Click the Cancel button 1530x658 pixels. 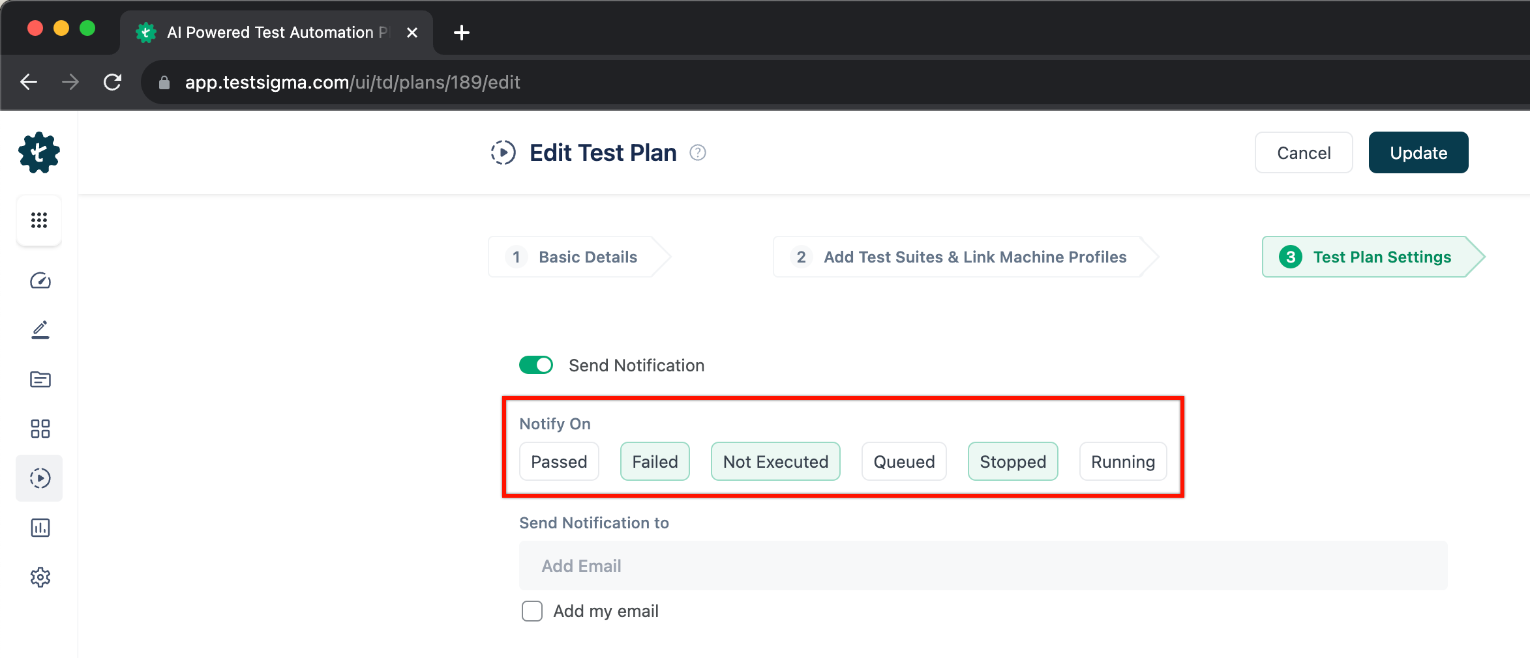pos(1304,152)
